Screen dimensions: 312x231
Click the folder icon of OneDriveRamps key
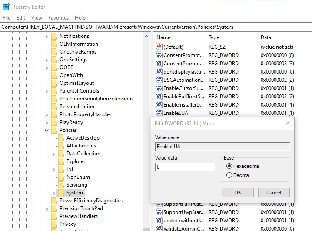[54, 52]
